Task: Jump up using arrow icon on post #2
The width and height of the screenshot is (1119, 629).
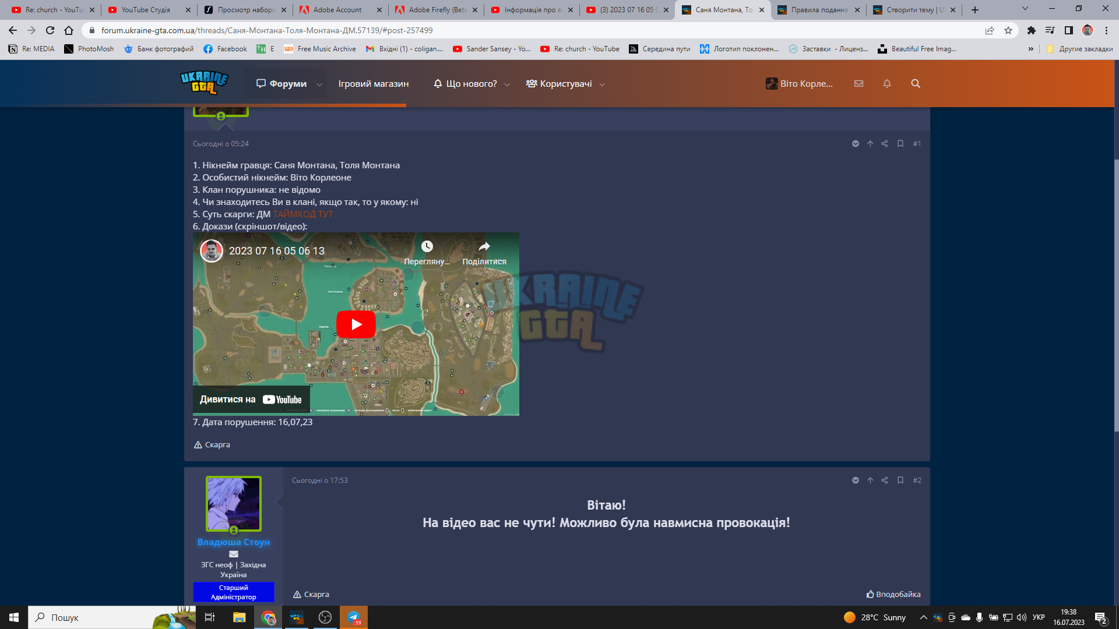Action: tap(870, 480)
